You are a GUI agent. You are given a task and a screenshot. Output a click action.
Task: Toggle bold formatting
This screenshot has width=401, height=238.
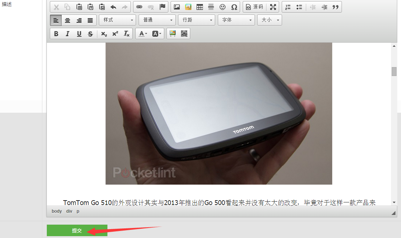tap(56, 34)
